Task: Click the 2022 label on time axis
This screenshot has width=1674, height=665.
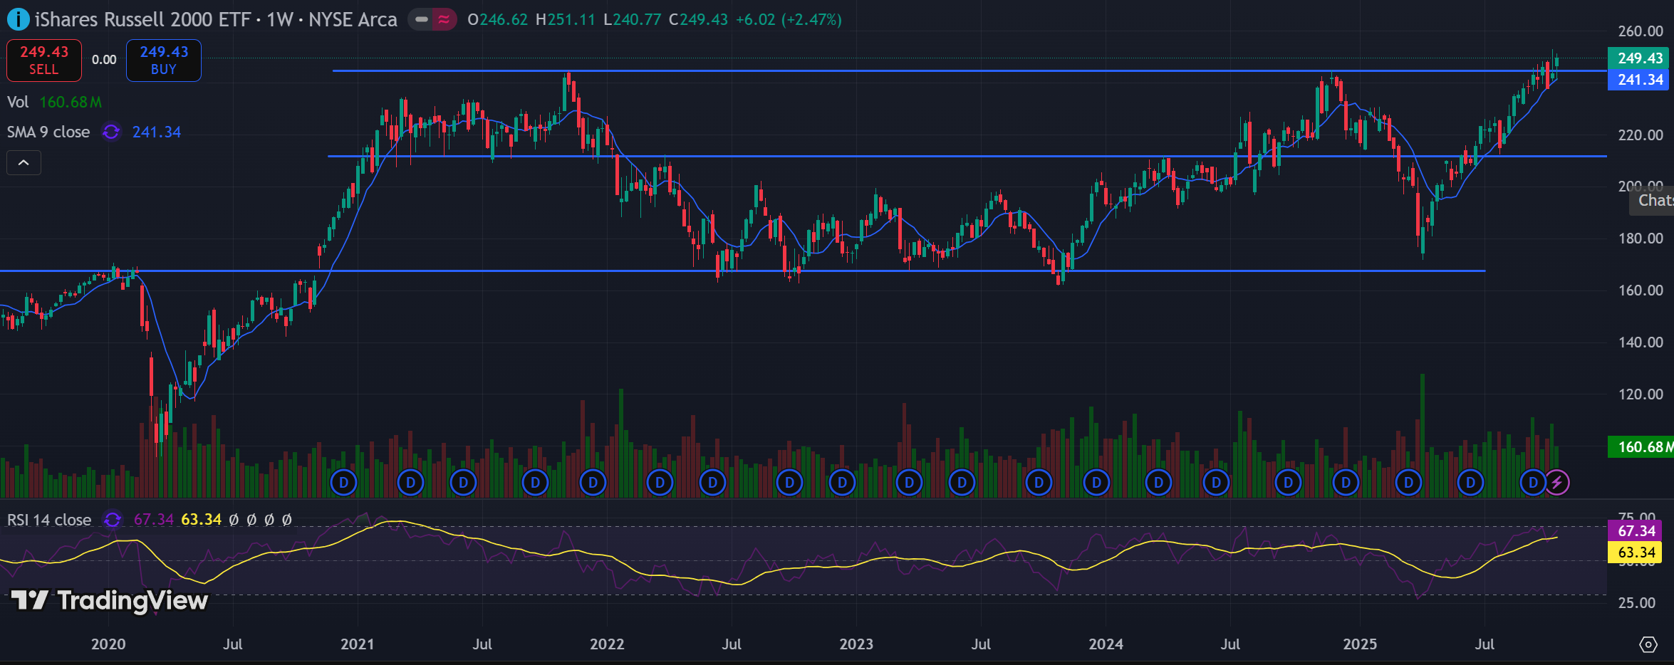Action: click(607, 644)
